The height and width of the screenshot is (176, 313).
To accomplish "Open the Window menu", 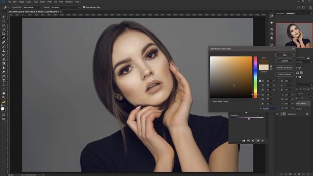I will [x=69, y=2].
